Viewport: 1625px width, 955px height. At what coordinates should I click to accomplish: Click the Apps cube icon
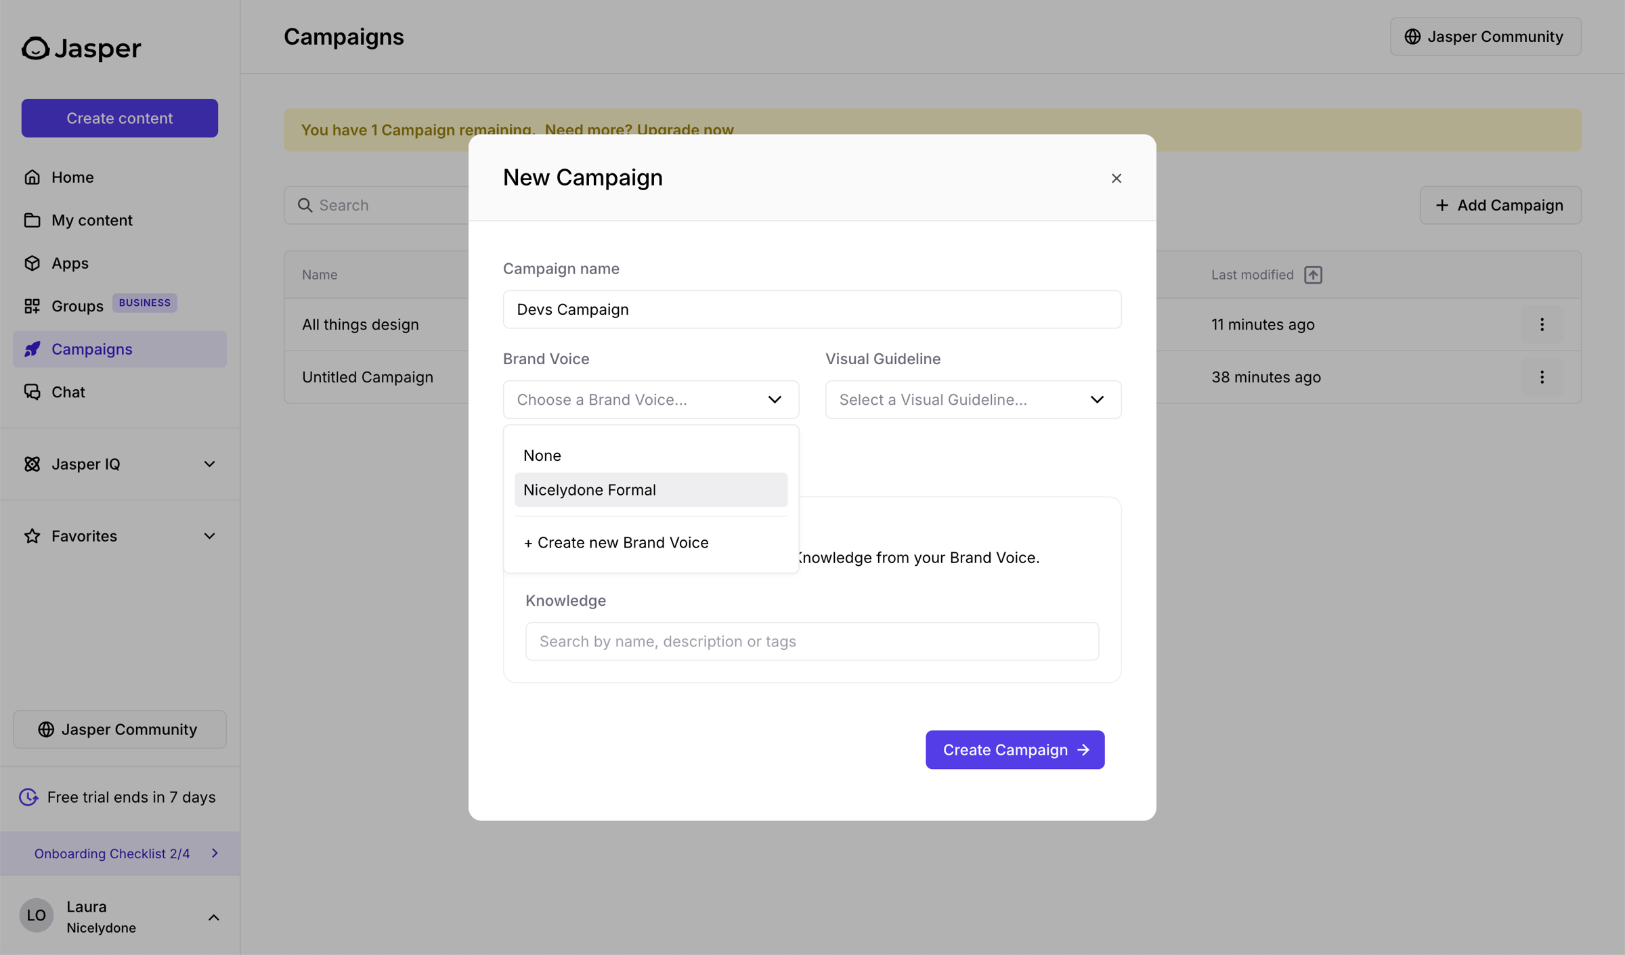[32, 263]
